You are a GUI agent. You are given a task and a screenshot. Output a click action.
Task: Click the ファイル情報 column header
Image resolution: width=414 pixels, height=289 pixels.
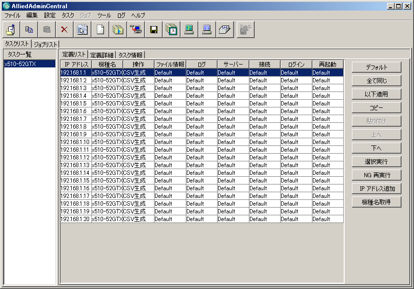[x=170, y=65]
